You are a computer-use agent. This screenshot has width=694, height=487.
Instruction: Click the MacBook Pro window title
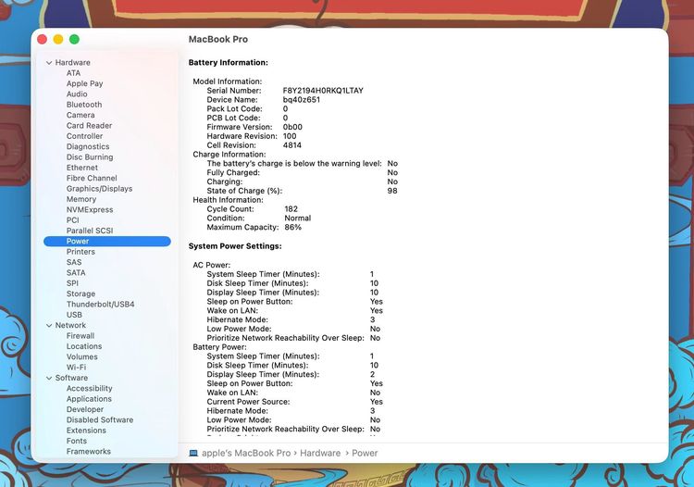click(218, 40)
